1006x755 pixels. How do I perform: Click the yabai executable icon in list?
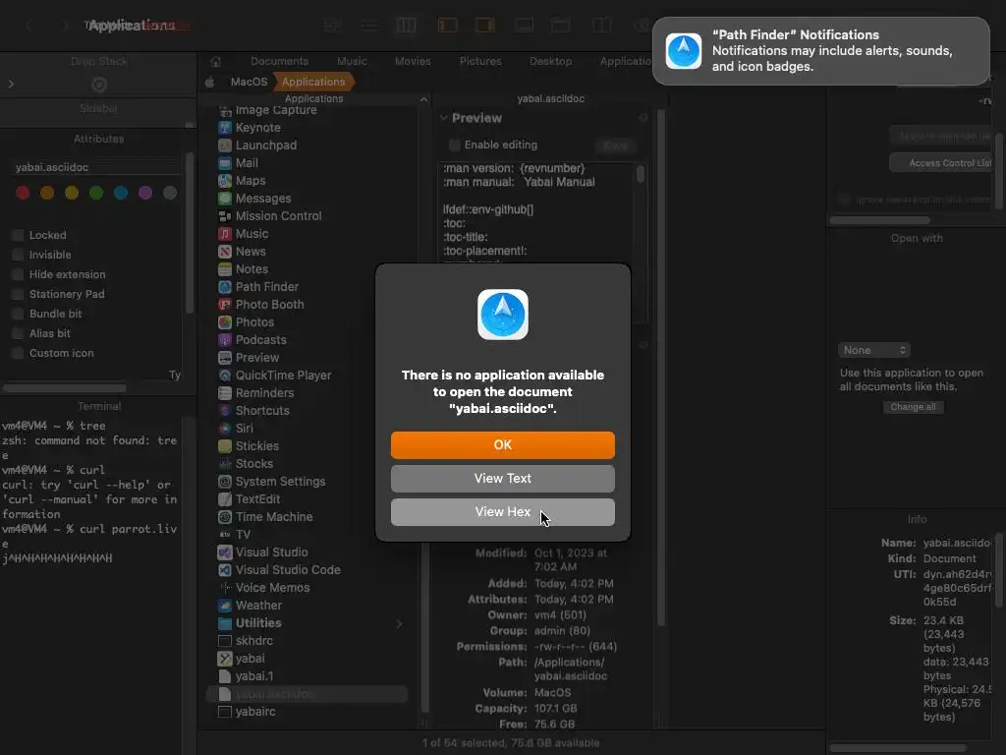point(225,659)
